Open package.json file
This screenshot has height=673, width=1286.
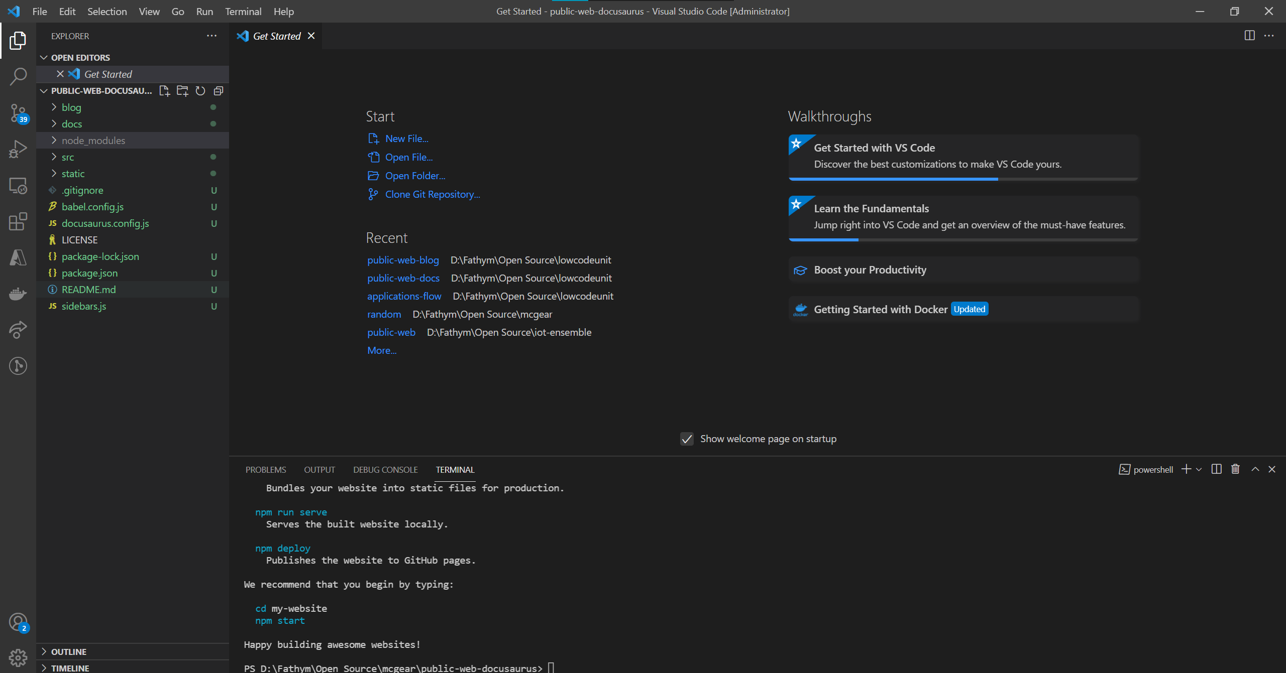coord(133,273)
